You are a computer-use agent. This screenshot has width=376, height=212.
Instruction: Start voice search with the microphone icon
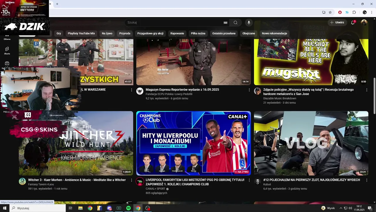tap(249, 22)
